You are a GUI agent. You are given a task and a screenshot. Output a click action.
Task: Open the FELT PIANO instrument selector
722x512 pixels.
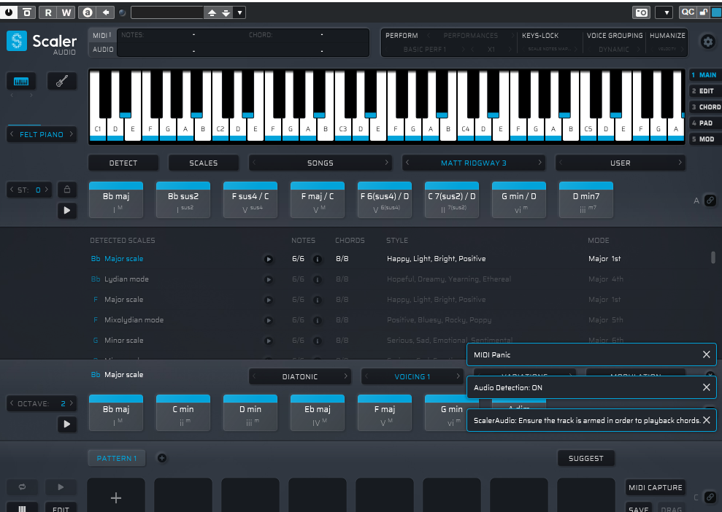[x=41, y=134]
